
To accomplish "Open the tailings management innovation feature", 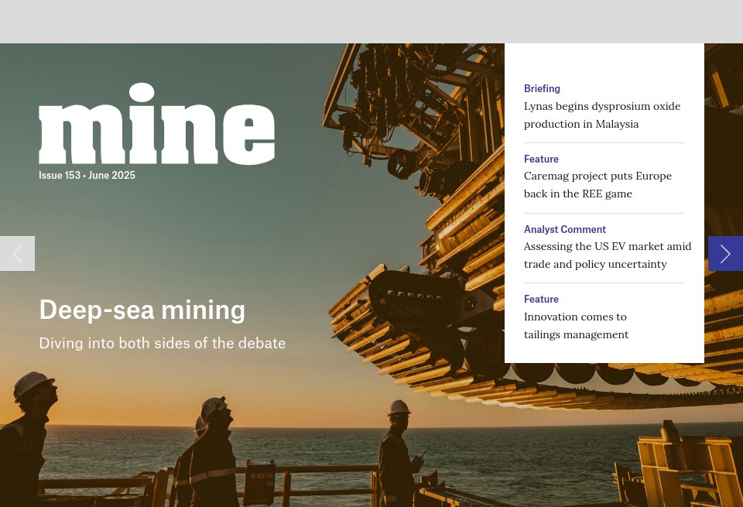I will point(576,325).
